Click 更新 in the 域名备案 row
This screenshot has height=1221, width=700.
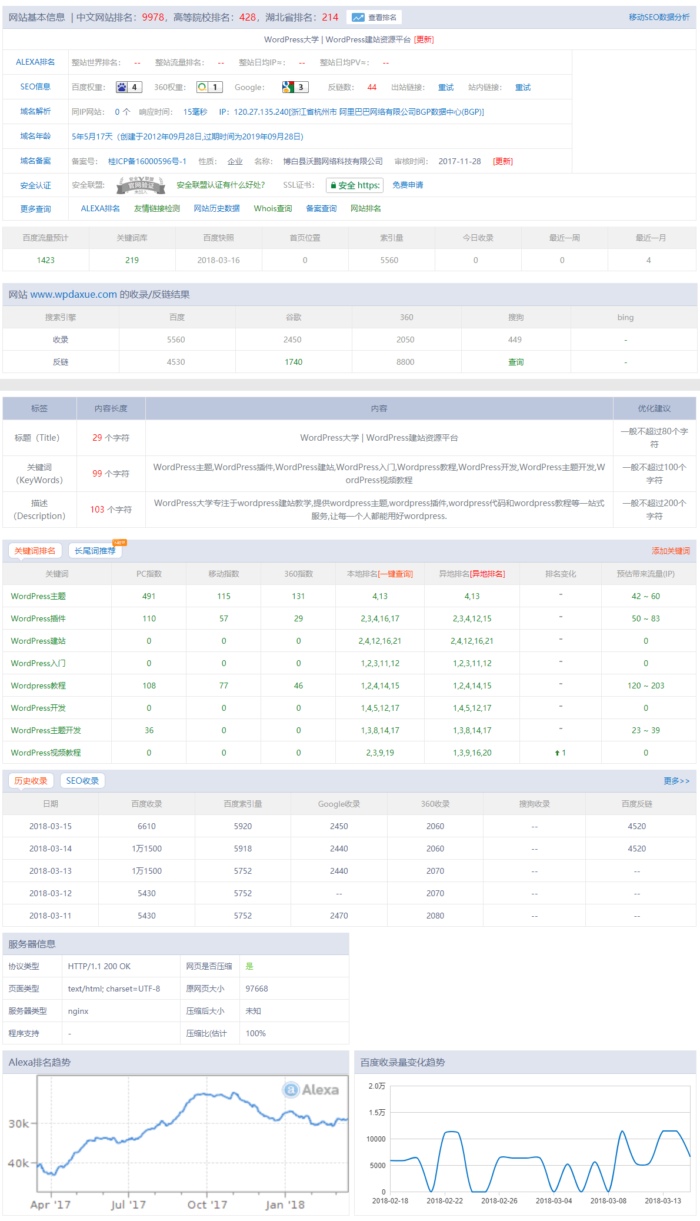503,161
